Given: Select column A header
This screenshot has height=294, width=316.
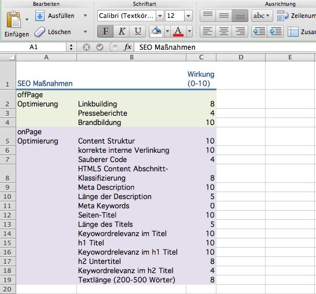Looking at the screenshot, I should [46, 57].
